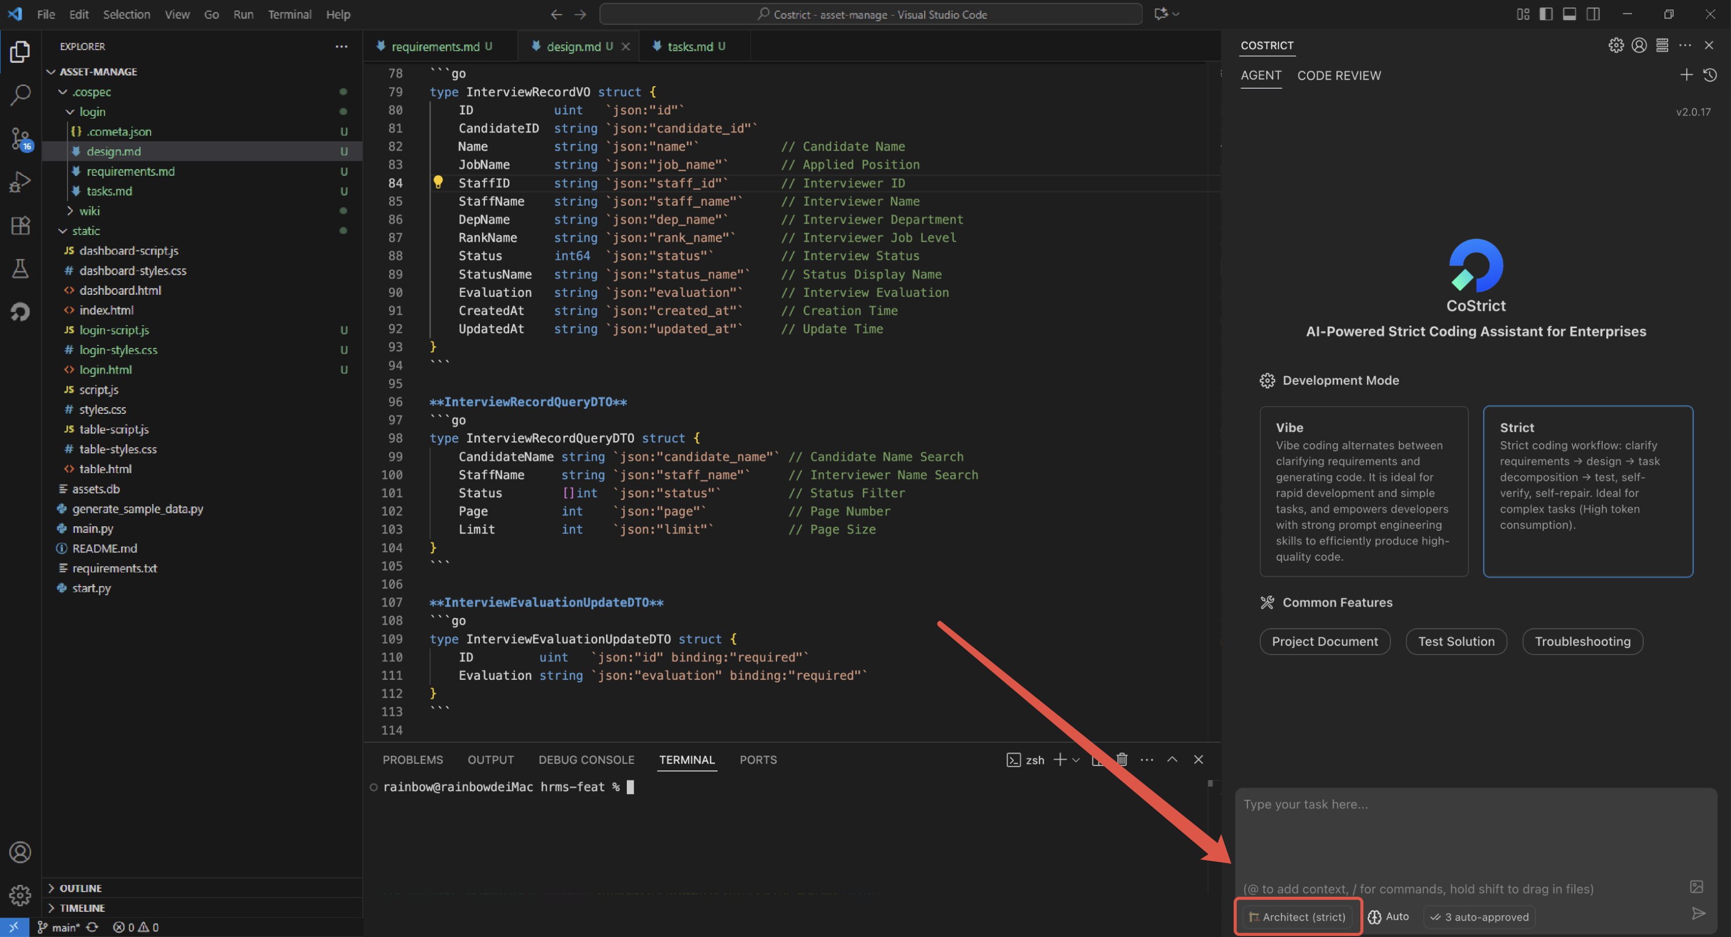
Task: Toggle the 3 auto-approved option
Action: [1479, 916]
